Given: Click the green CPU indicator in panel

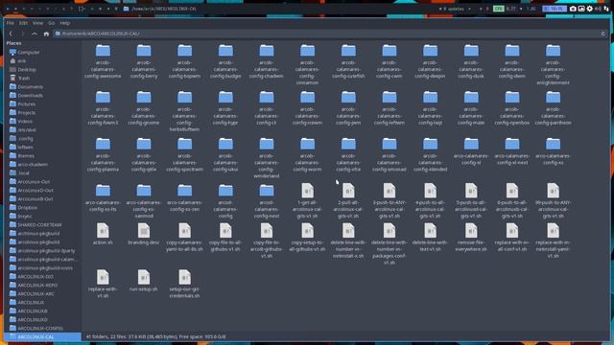Looking at the screenshot, I should 498,9.
